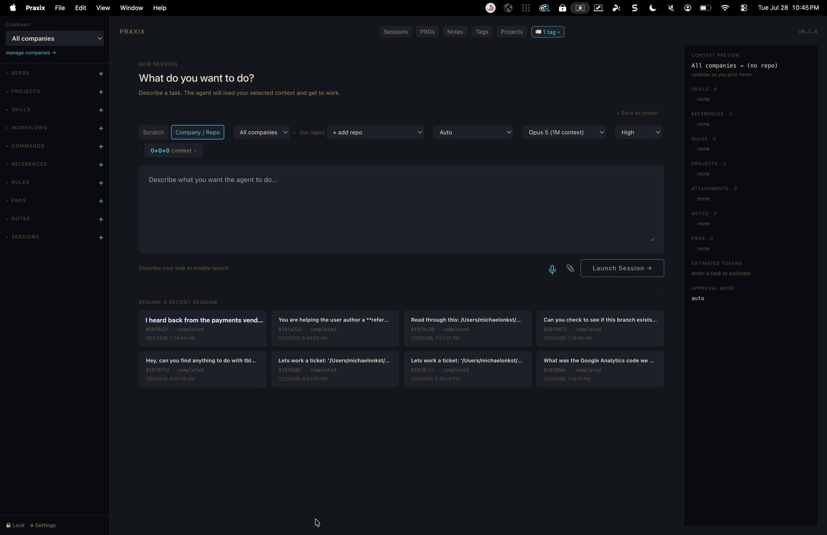827x535 pixels.
Task: Open Settings in sidebar footer
Action: pyautogui.click(x=43, y=525)
